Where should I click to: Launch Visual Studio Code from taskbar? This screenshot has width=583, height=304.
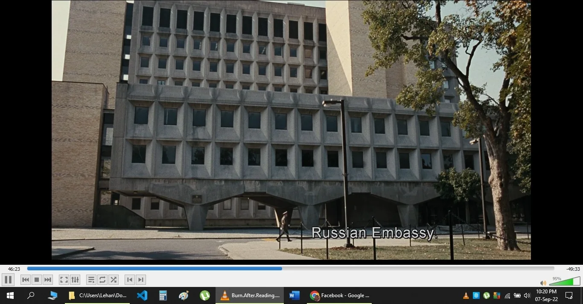142,295
